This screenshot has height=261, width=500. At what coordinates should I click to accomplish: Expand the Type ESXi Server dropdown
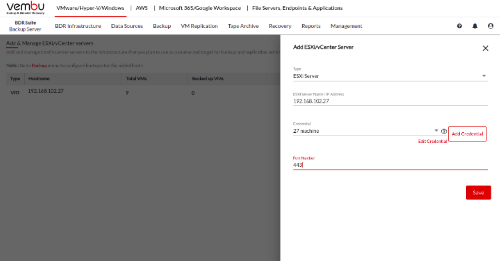[x=390, y=76]
